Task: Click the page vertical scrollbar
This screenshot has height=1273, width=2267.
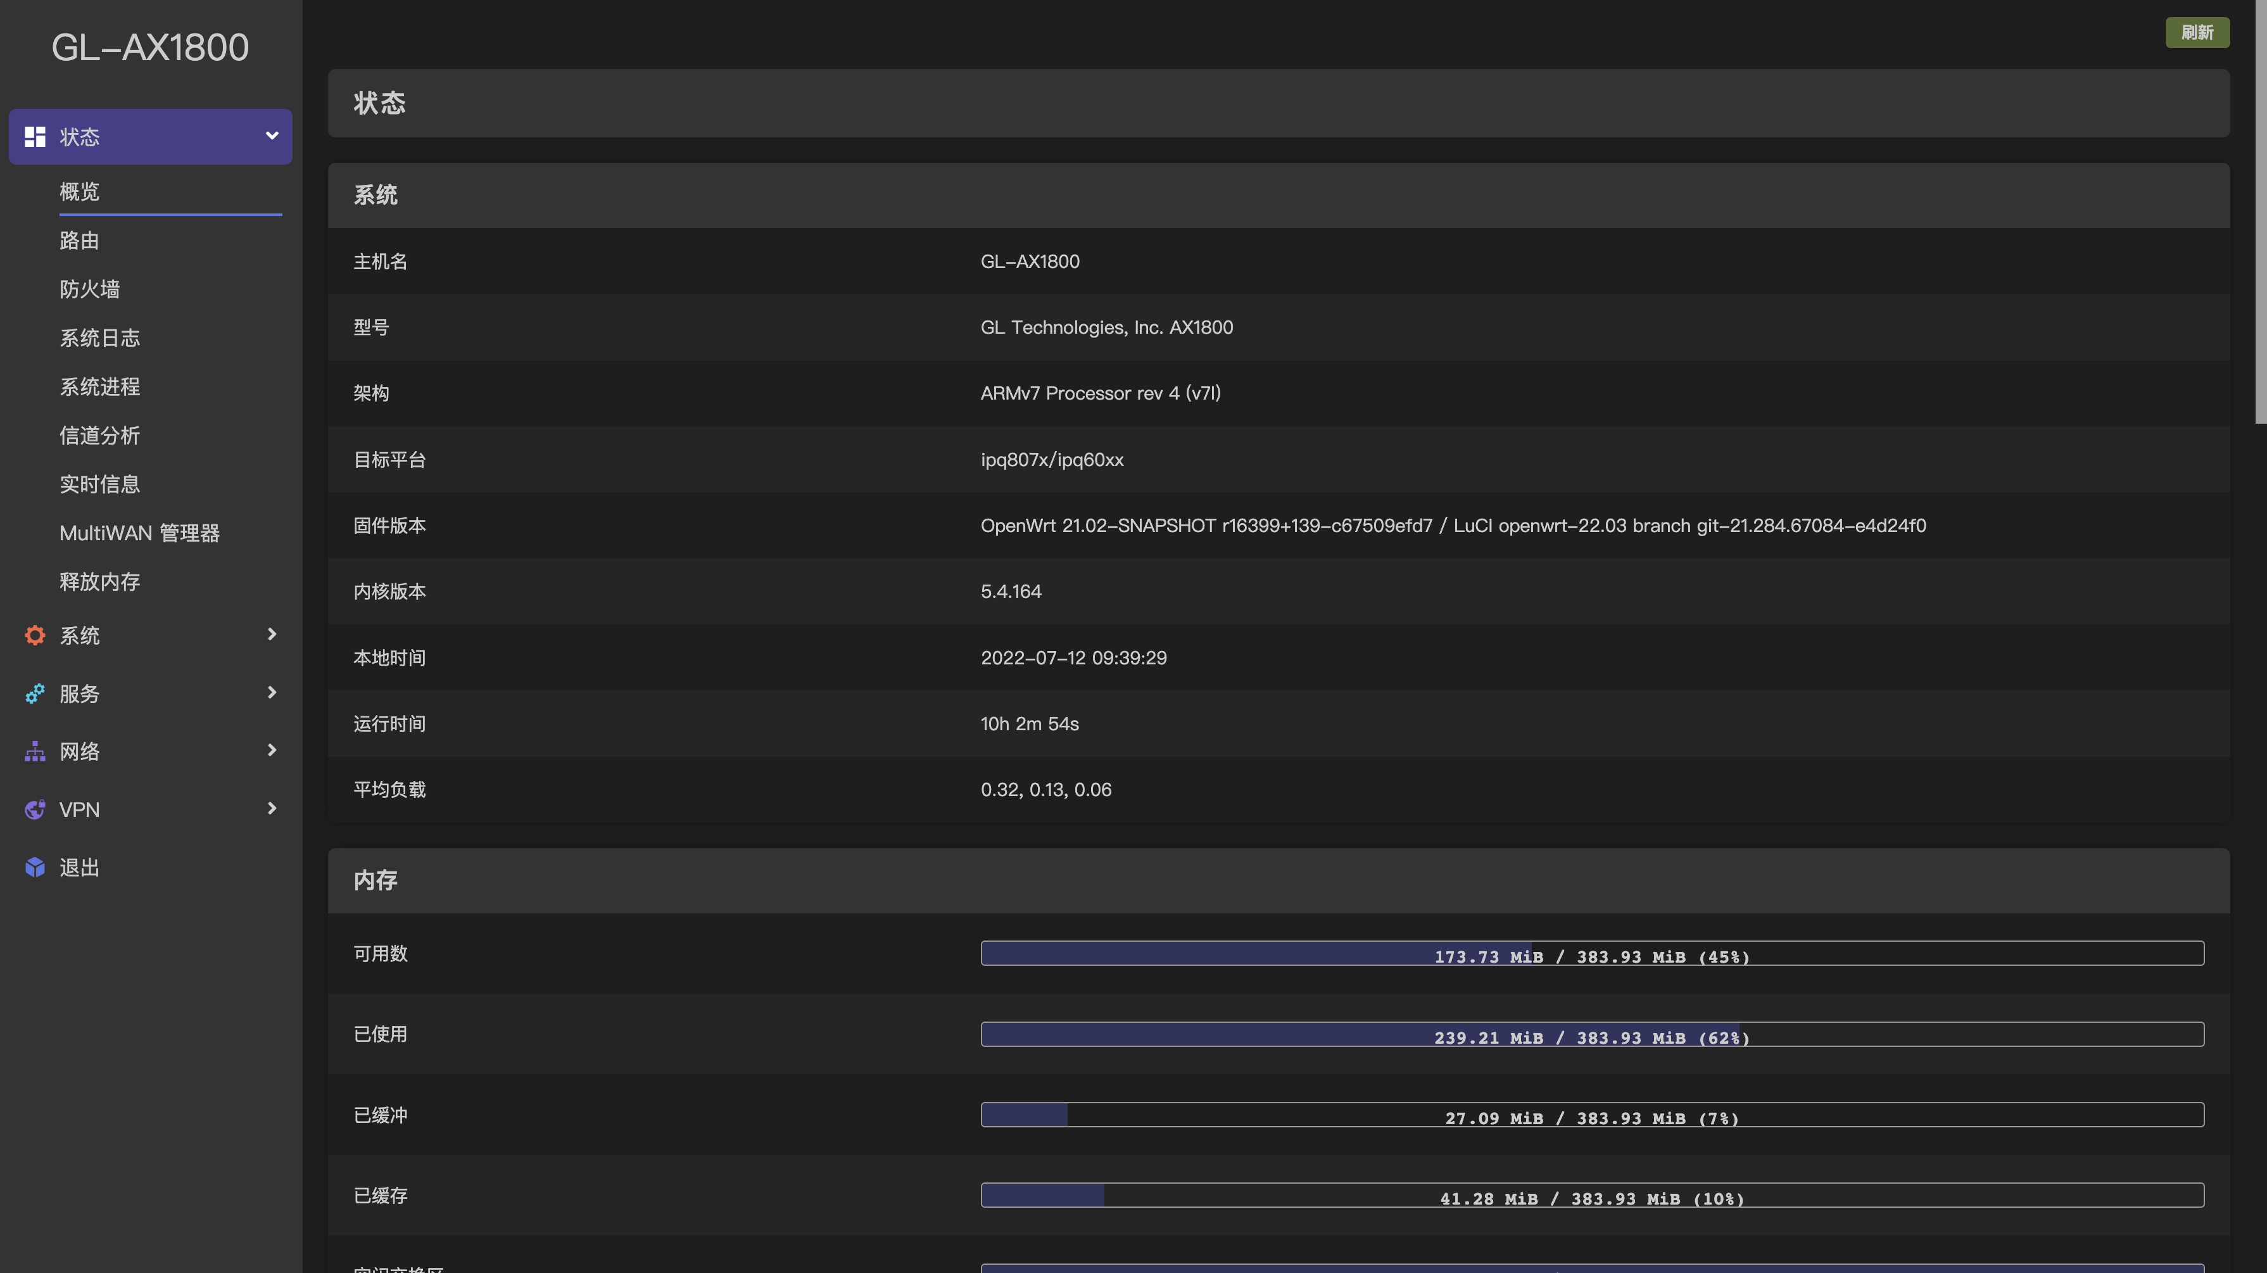Action: point(2260,212)
